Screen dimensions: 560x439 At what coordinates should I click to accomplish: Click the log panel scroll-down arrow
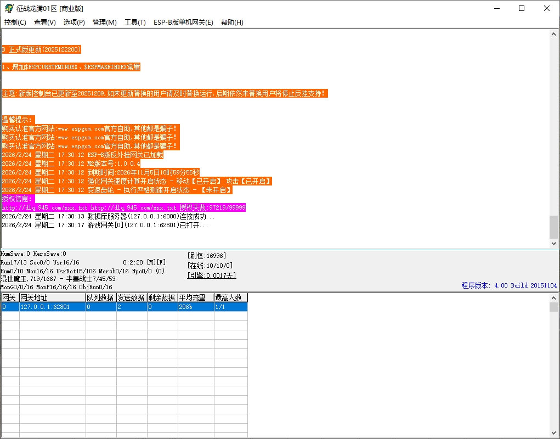click(x=554, y=243)
